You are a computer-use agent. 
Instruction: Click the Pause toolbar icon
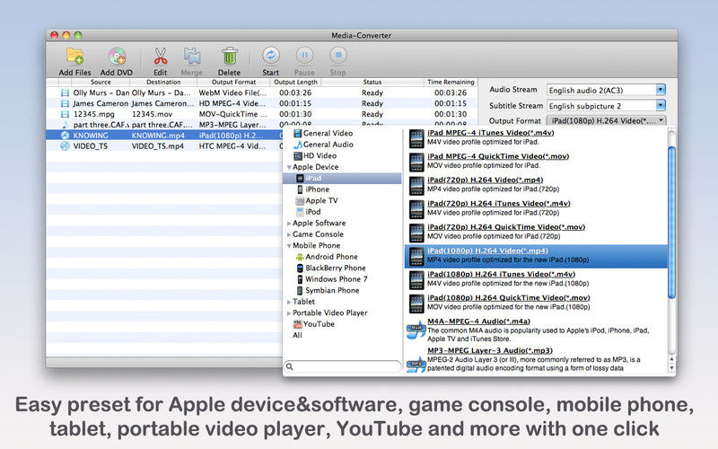(x=304, y=56)
